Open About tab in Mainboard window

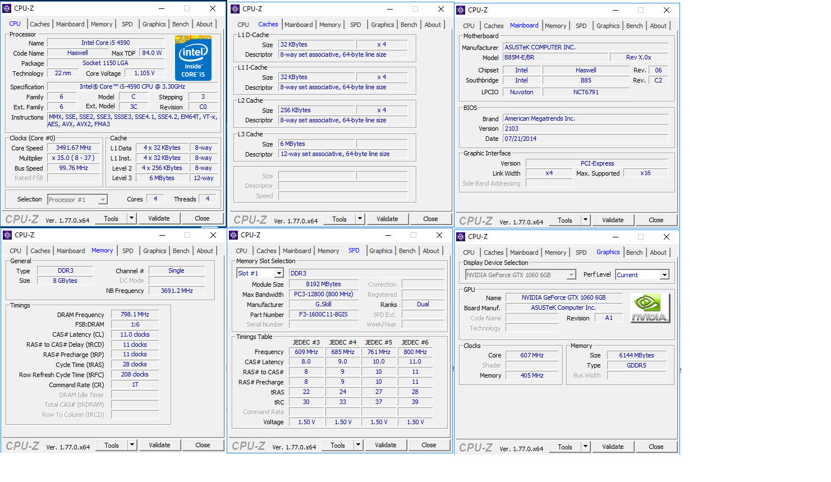658,26
